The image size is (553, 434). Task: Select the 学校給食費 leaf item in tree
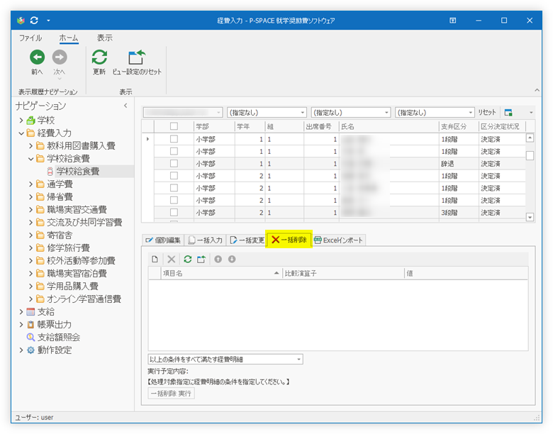point(78,172)
